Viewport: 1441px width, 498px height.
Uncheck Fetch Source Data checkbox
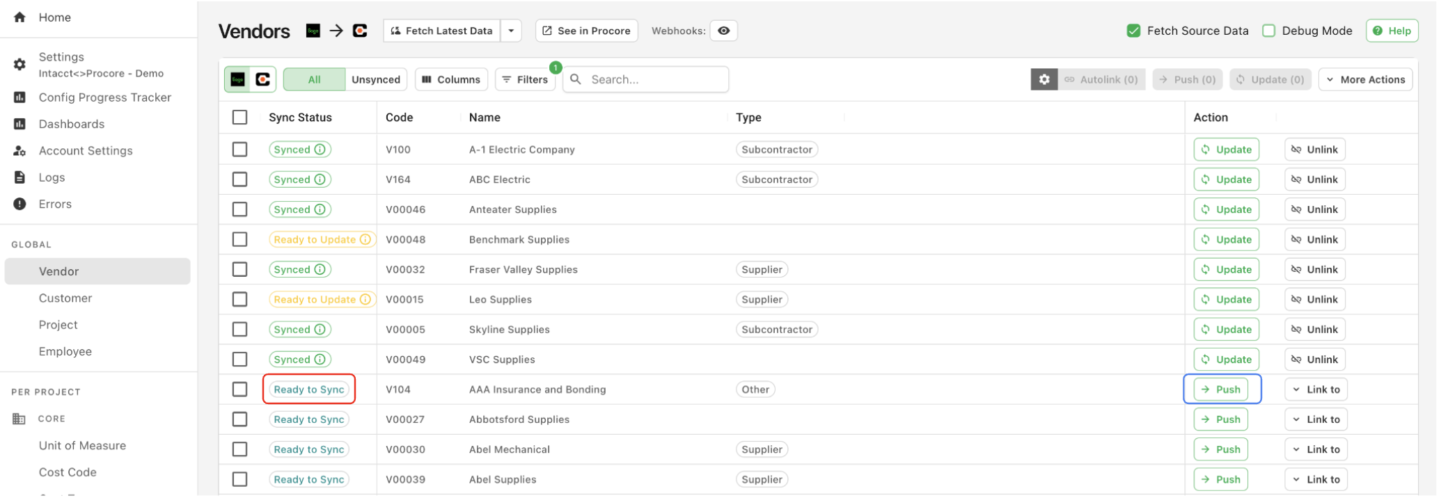click(1133, 31)
